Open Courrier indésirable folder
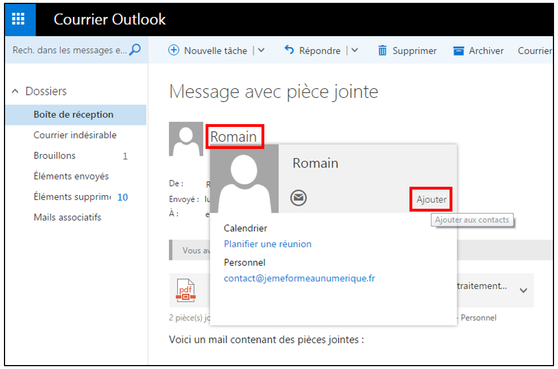Viewport: 558px width, 369px height. [x=76, y=135]
